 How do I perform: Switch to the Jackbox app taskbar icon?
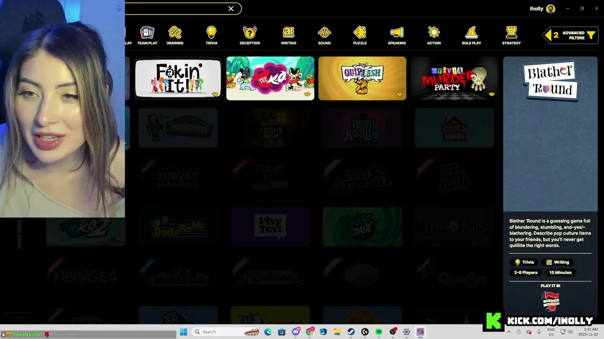(420, 332)
